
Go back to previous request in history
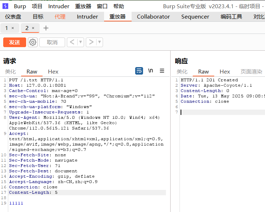pos(72,42)
